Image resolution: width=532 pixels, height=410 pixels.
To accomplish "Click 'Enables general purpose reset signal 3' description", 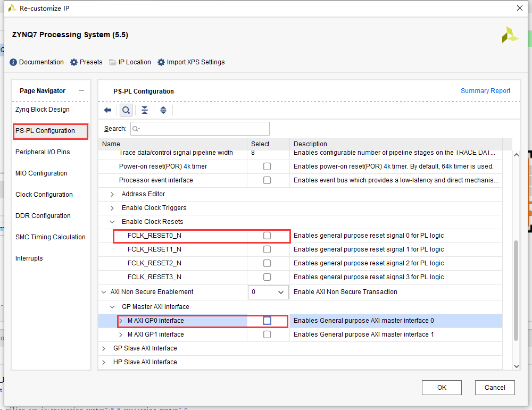I will 369,277.
